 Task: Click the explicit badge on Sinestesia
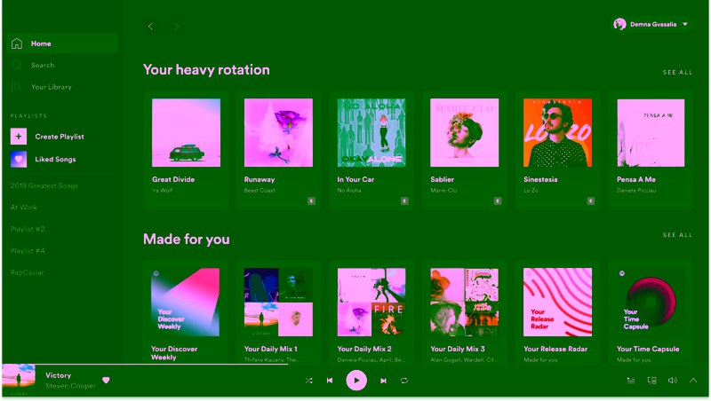pos(591,201)
